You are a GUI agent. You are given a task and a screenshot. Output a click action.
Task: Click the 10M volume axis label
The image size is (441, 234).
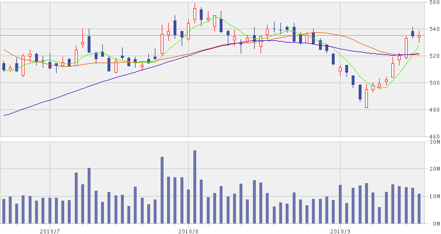[434, 197]
